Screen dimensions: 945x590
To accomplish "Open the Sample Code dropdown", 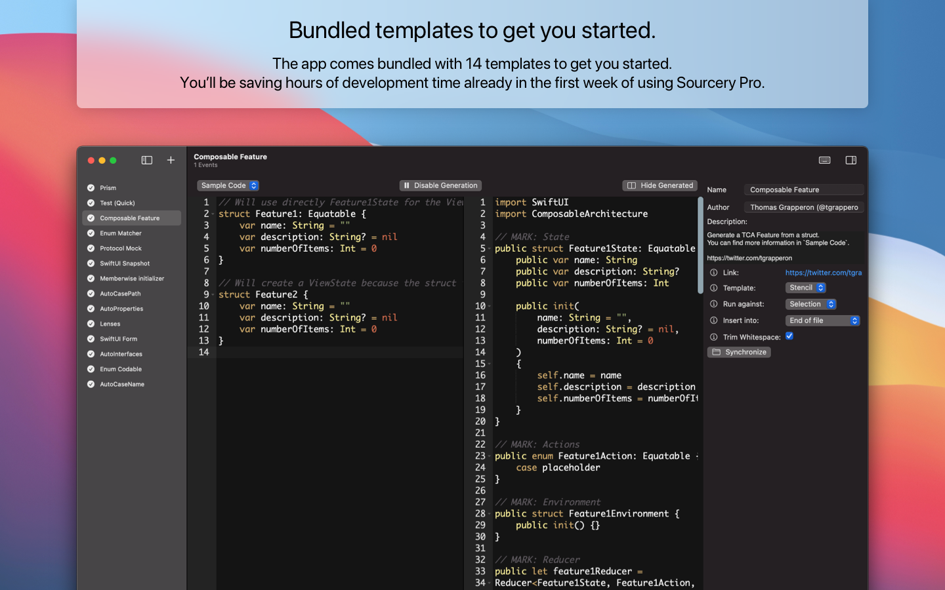I will [x=228, y=186].
